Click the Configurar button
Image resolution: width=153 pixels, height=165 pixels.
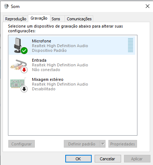[21, 144]
